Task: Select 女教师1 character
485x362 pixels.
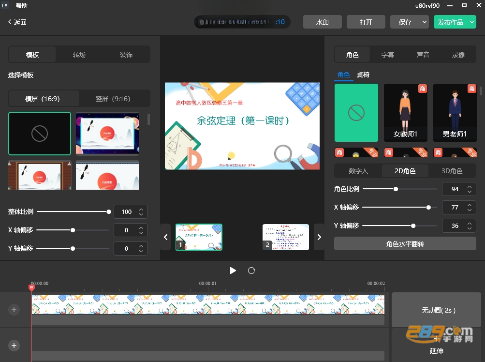Action: [406, 113]
